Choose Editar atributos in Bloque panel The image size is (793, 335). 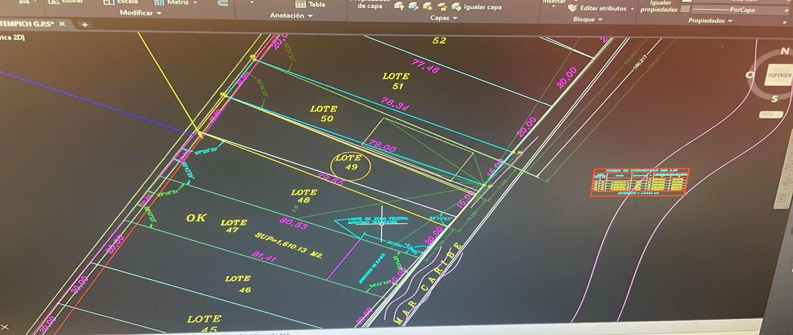pyautogui.click(x=601, y=9)
